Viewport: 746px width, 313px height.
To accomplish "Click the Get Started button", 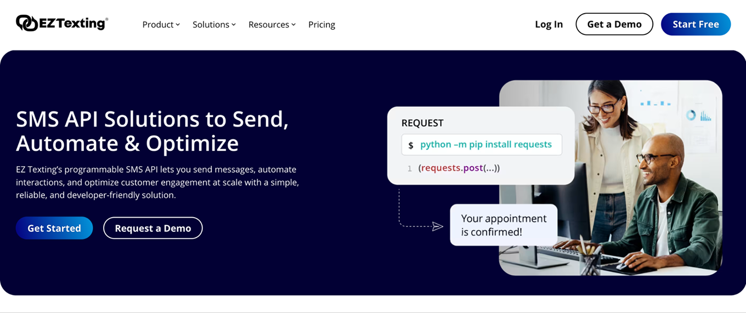I will point(54,228).
